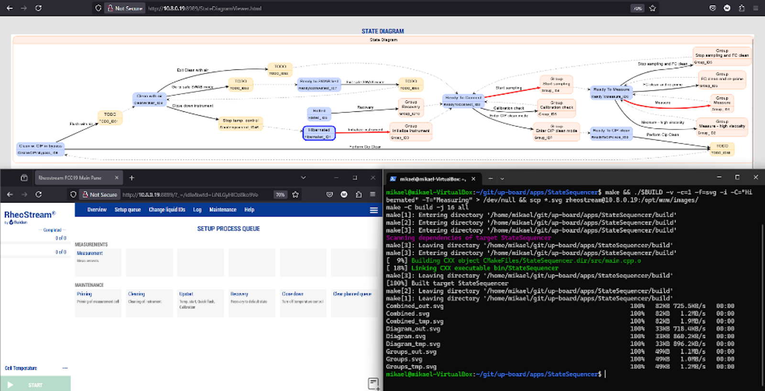Screen dimensions: 765x391
Task: Click the reload icon in the RheoStream browser
Action: click(38, 195)
